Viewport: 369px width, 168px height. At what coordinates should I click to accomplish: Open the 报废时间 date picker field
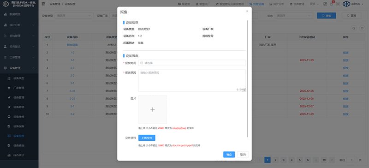(x=192, y=63)
